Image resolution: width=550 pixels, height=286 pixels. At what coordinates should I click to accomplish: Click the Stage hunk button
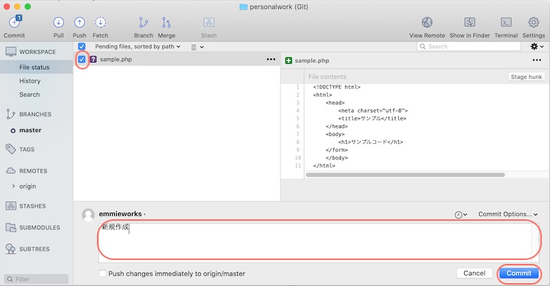coord(526,76)
